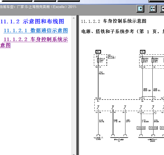This screenshot has height=155, width=164.
Task: Click the 5725 BN/BK wire label
Action: click(x=156, y=121)
